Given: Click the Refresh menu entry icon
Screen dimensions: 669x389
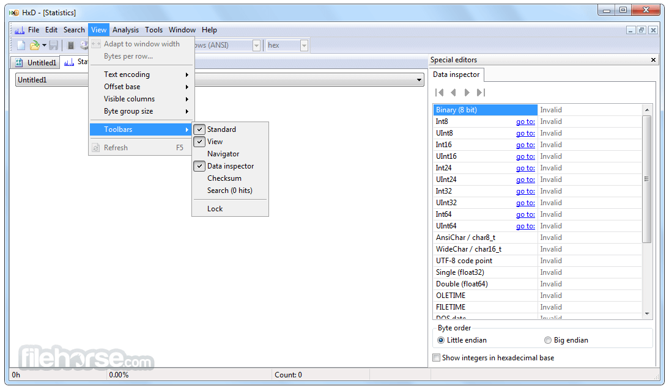Looking at the screenshot, I should pos(96,148).
